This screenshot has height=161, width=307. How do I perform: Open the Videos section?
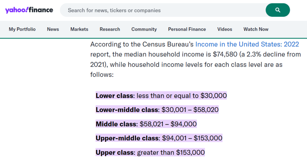[225, 29]
